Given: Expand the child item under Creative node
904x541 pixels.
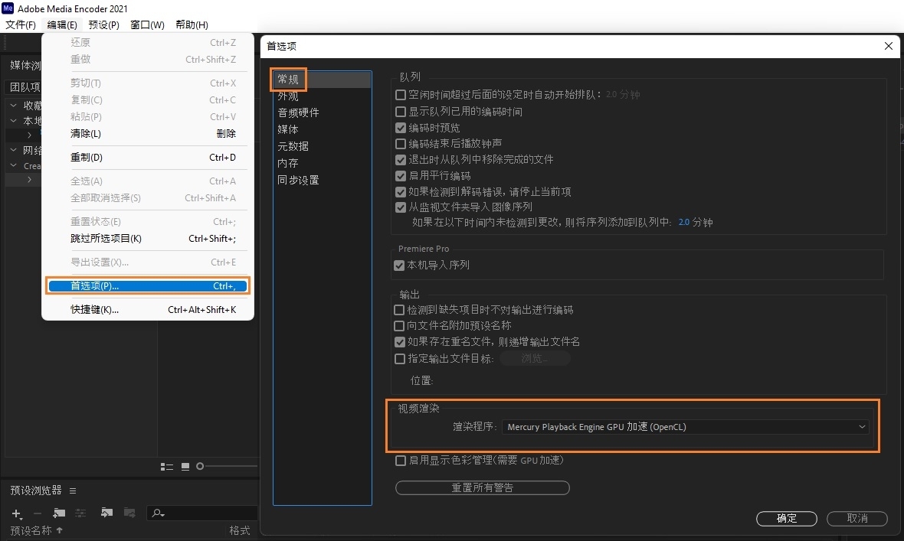Looking at the screenshot, I should (29, 180).
